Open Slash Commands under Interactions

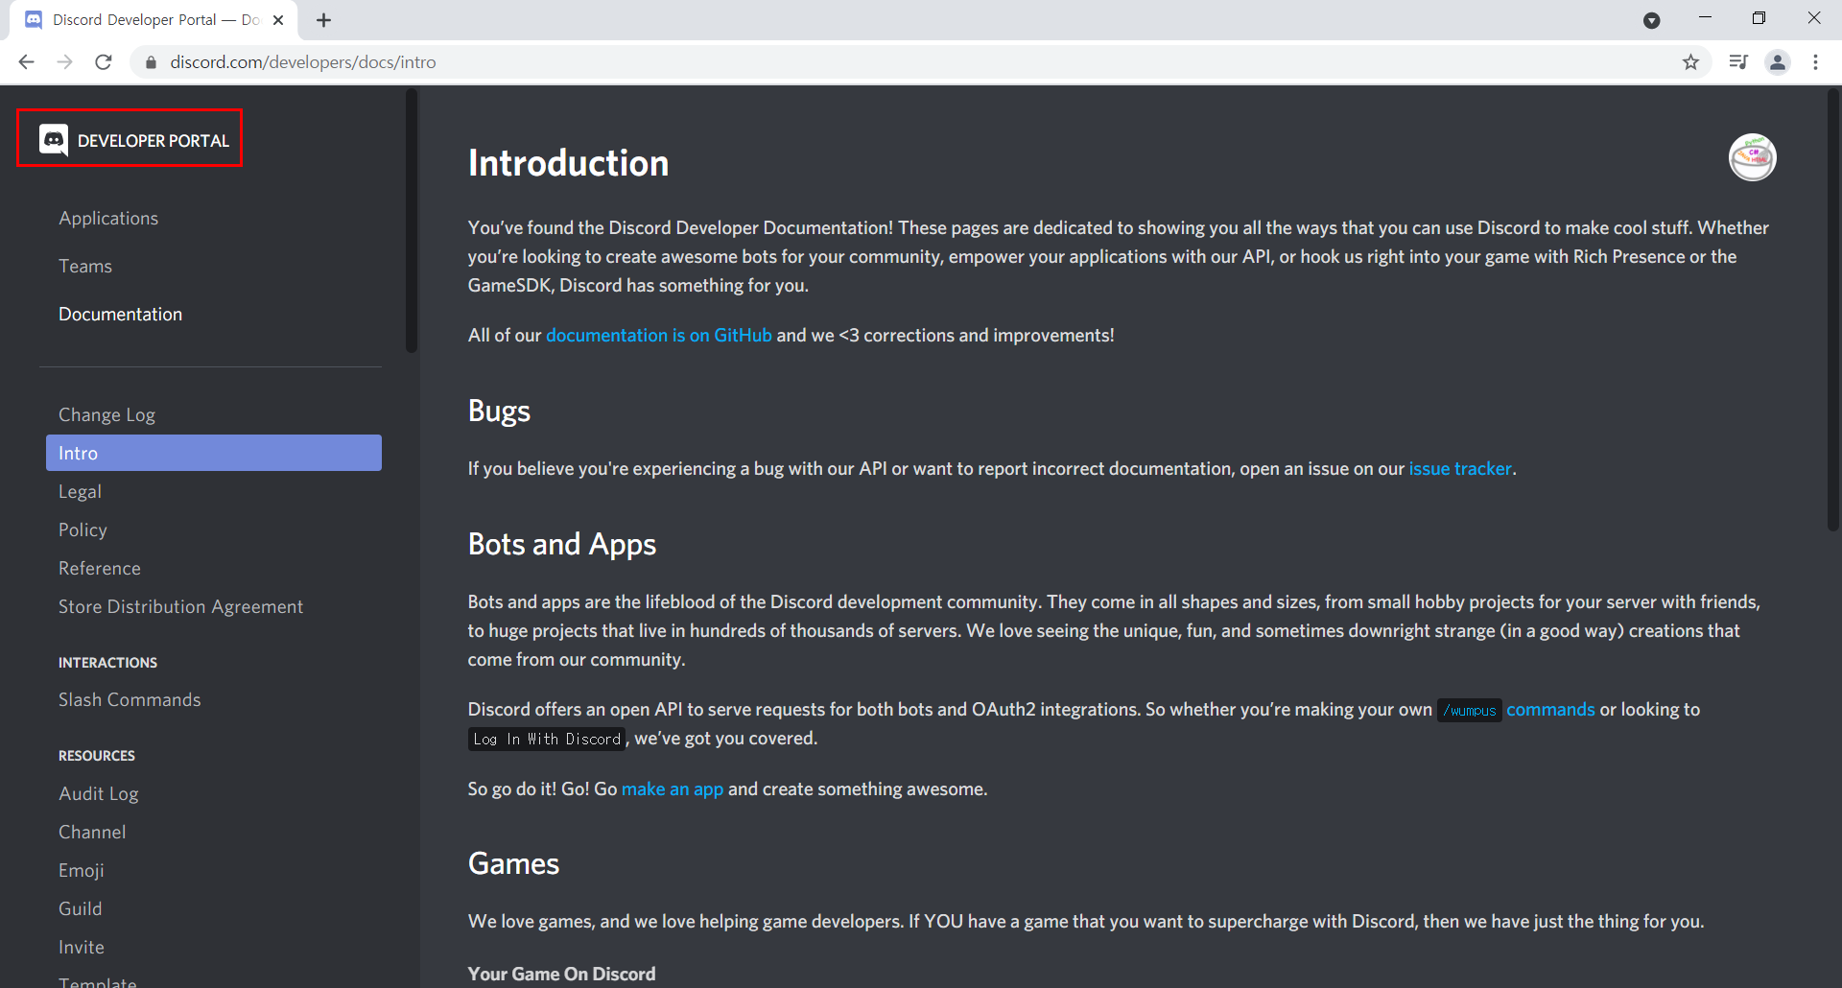click(x=130, y=700)
